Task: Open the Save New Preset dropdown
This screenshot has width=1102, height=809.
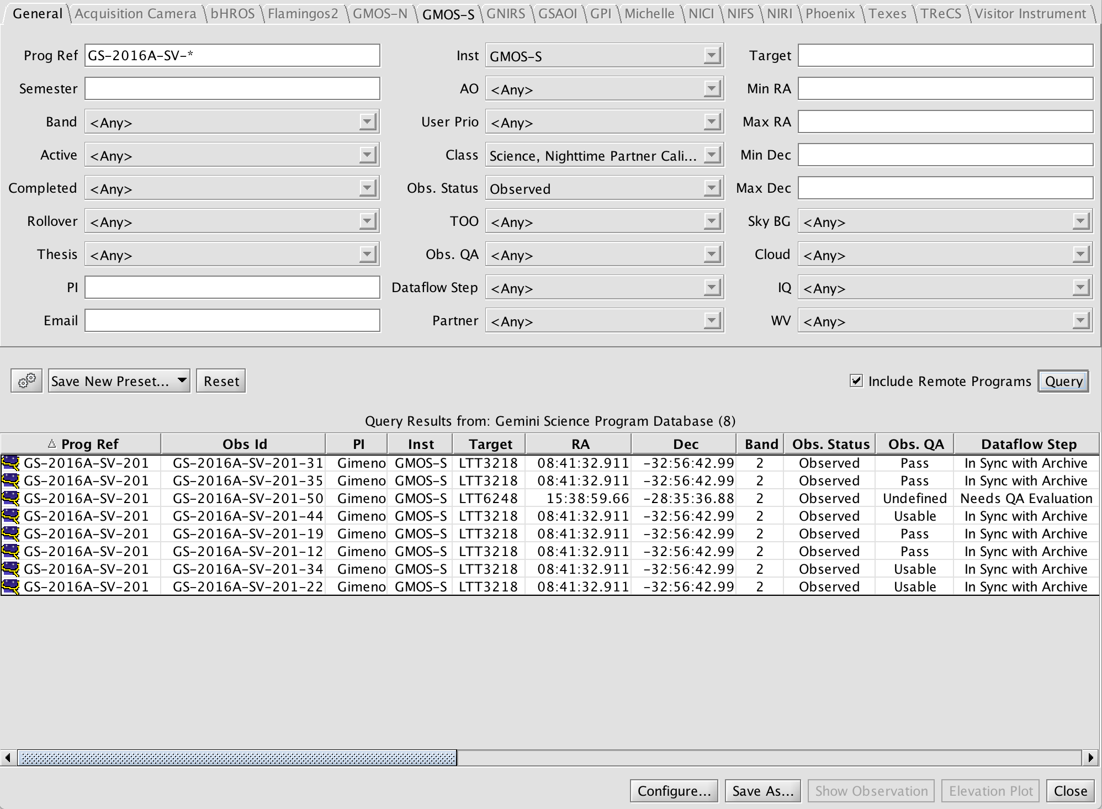Action: point(119,381)
